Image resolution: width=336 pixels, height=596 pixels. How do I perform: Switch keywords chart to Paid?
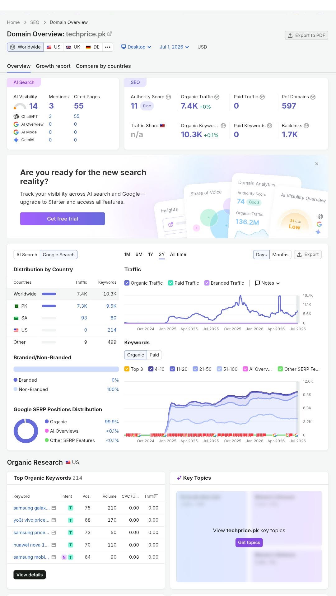point(154,355)
